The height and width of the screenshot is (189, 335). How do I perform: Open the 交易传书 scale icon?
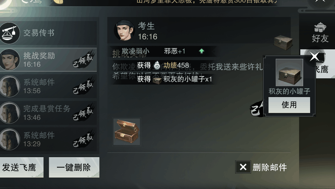point(9,33)
